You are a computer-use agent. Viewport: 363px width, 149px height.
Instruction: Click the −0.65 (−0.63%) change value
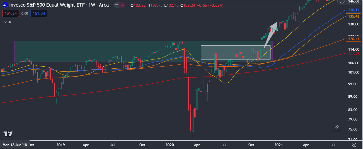210,5
